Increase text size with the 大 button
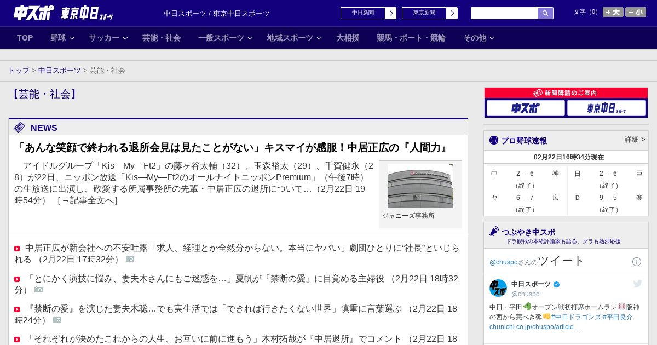 point(613,12)
